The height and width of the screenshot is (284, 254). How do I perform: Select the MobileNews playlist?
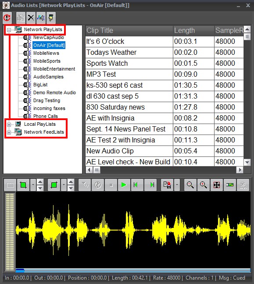click(x=46, y=53)
